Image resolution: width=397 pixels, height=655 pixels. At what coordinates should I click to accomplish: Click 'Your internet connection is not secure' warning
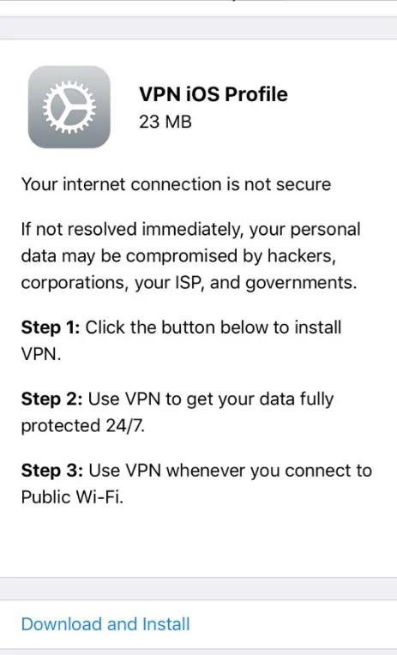[176, 184]
